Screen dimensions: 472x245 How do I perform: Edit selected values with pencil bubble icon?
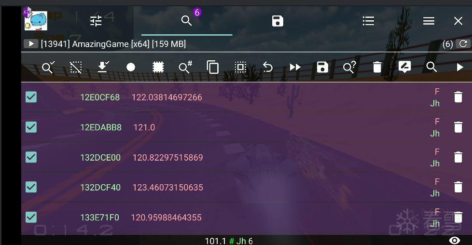point(404,67)
